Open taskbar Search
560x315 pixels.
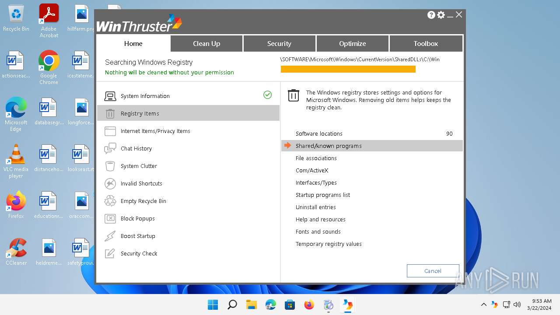click(232, 304)
